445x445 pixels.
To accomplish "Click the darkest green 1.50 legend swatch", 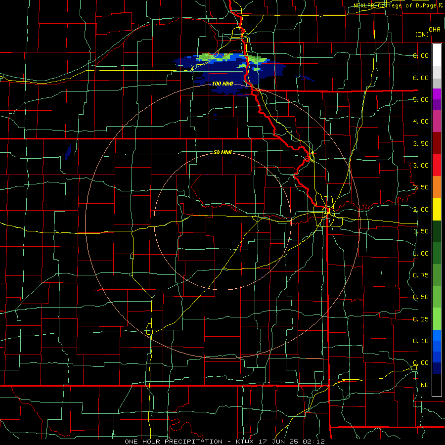I will (x=437, y=231).
